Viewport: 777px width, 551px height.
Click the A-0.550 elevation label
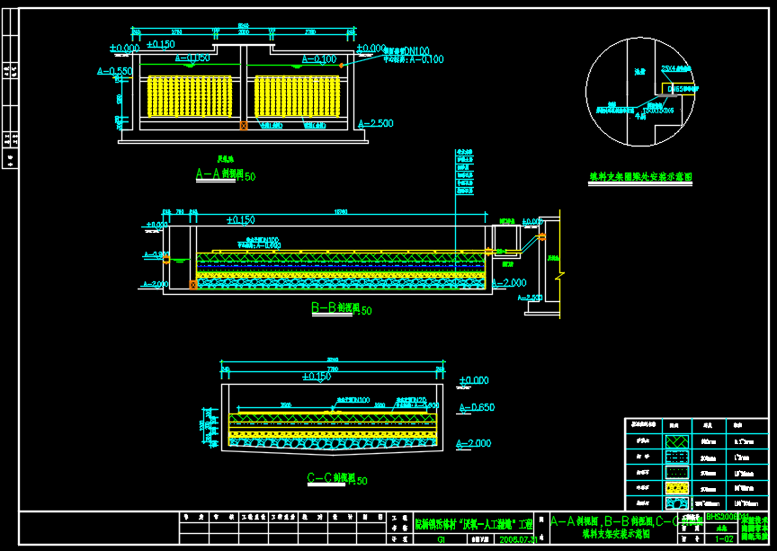115,71
